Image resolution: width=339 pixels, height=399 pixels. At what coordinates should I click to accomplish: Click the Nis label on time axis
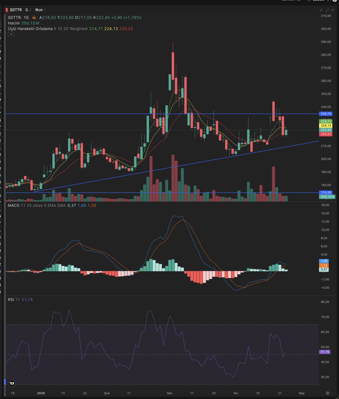point(236,393)
